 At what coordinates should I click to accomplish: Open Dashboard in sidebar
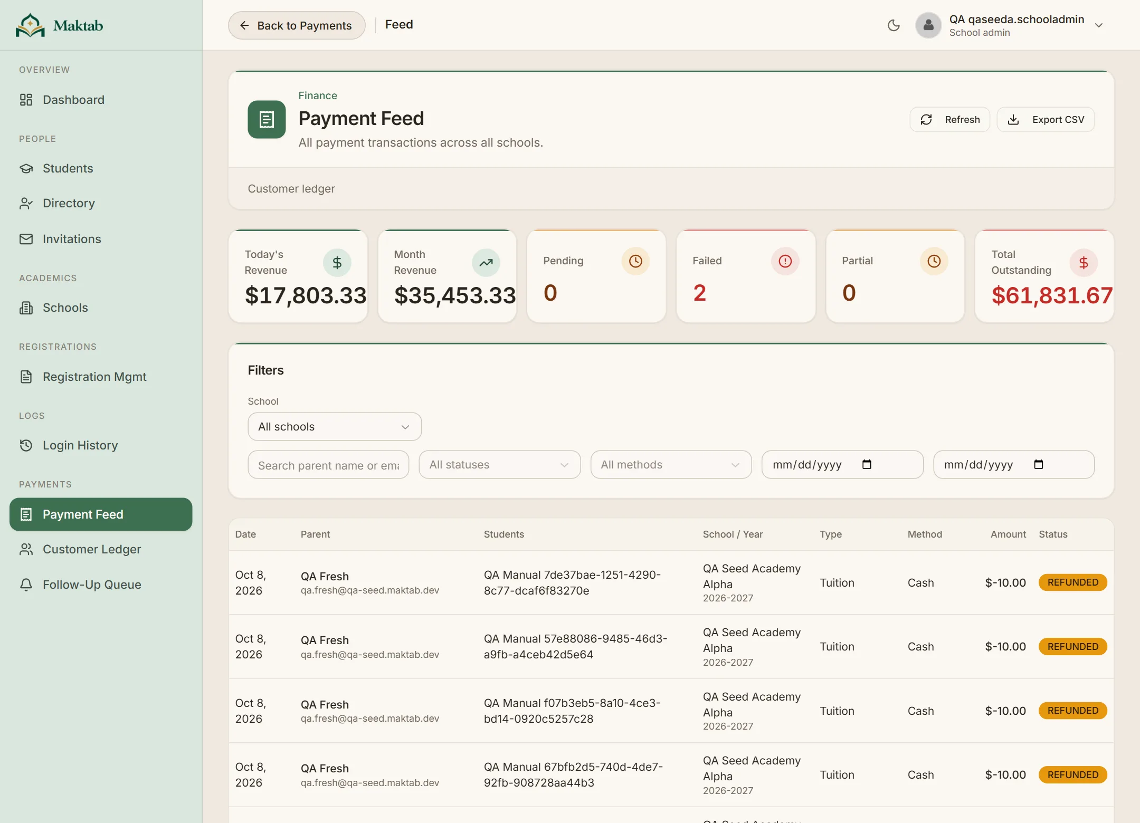[x=101, y=100]
